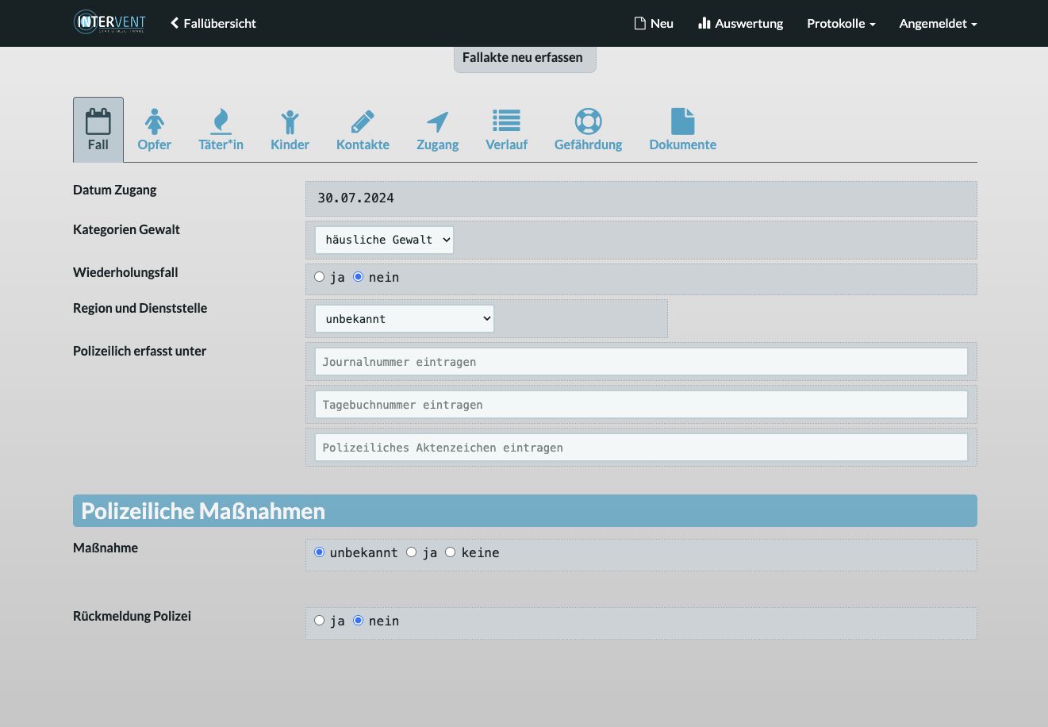The width and height of the screenshot is (1048, 727).
Task: Select Maßnahme ja radio
Action: point(412,552)
